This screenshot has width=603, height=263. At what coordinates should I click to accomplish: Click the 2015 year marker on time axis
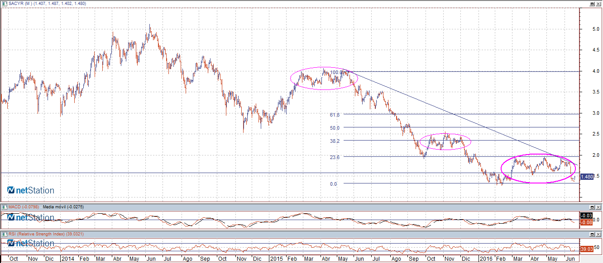click(276, 259)
